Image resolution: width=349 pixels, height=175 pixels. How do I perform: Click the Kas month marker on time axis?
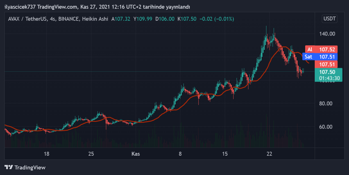(136, 154)
